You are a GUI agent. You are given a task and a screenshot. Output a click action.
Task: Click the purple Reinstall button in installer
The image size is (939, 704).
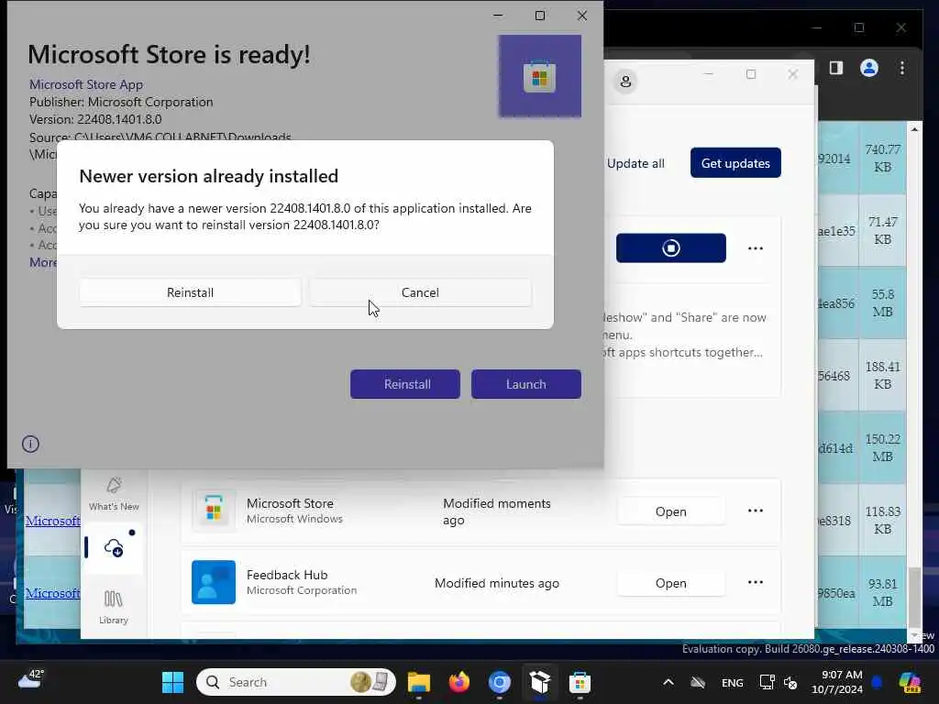click(405, 384)
